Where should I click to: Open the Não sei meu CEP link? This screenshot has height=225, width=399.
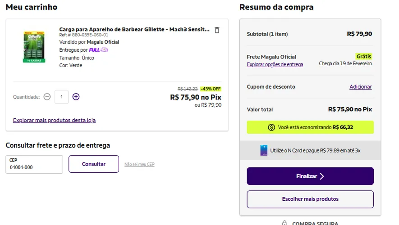click(x=139, y=164)
